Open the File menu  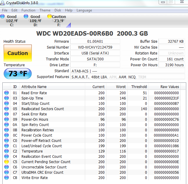click(5, 10)
